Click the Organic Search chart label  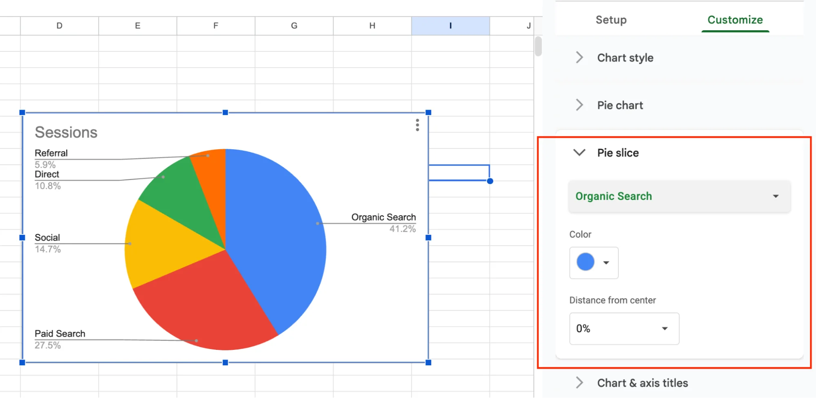point(384,217)
